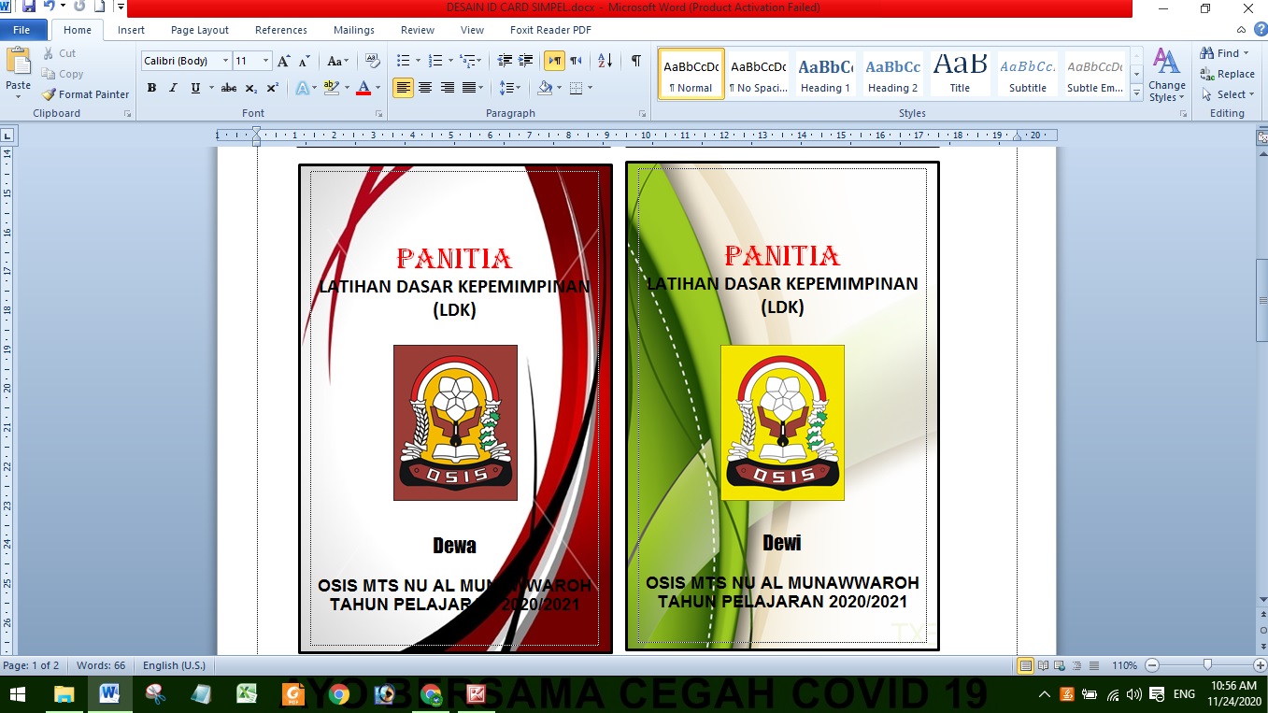The image size is (1268, 713).
Task: Click the Replace button
Action: (1228, 74)
